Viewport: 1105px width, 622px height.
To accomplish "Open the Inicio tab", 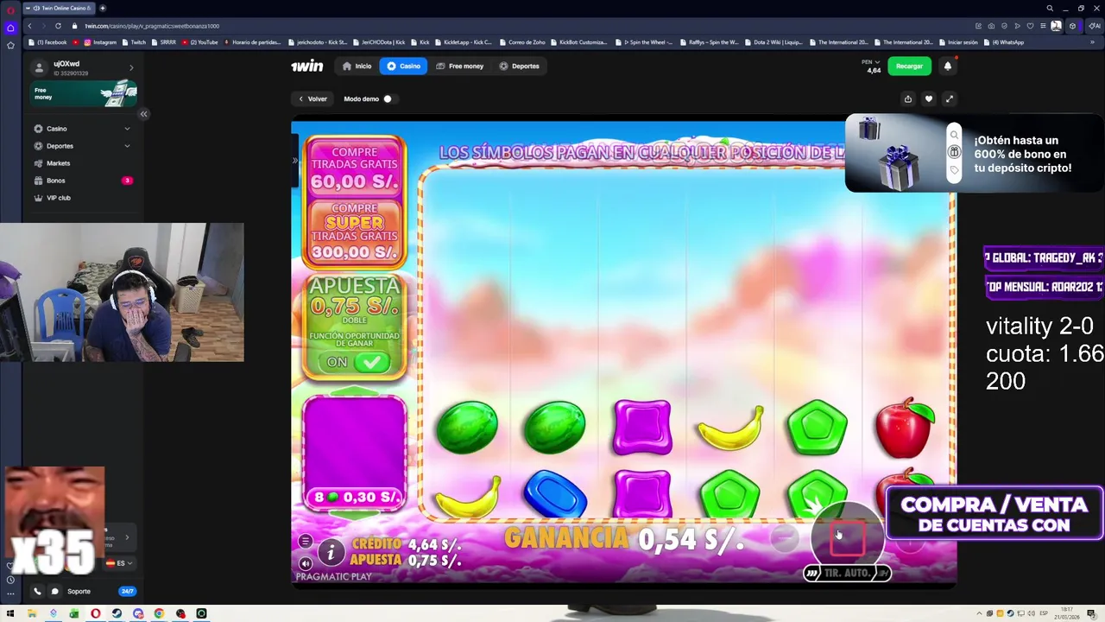I will 357,67.
